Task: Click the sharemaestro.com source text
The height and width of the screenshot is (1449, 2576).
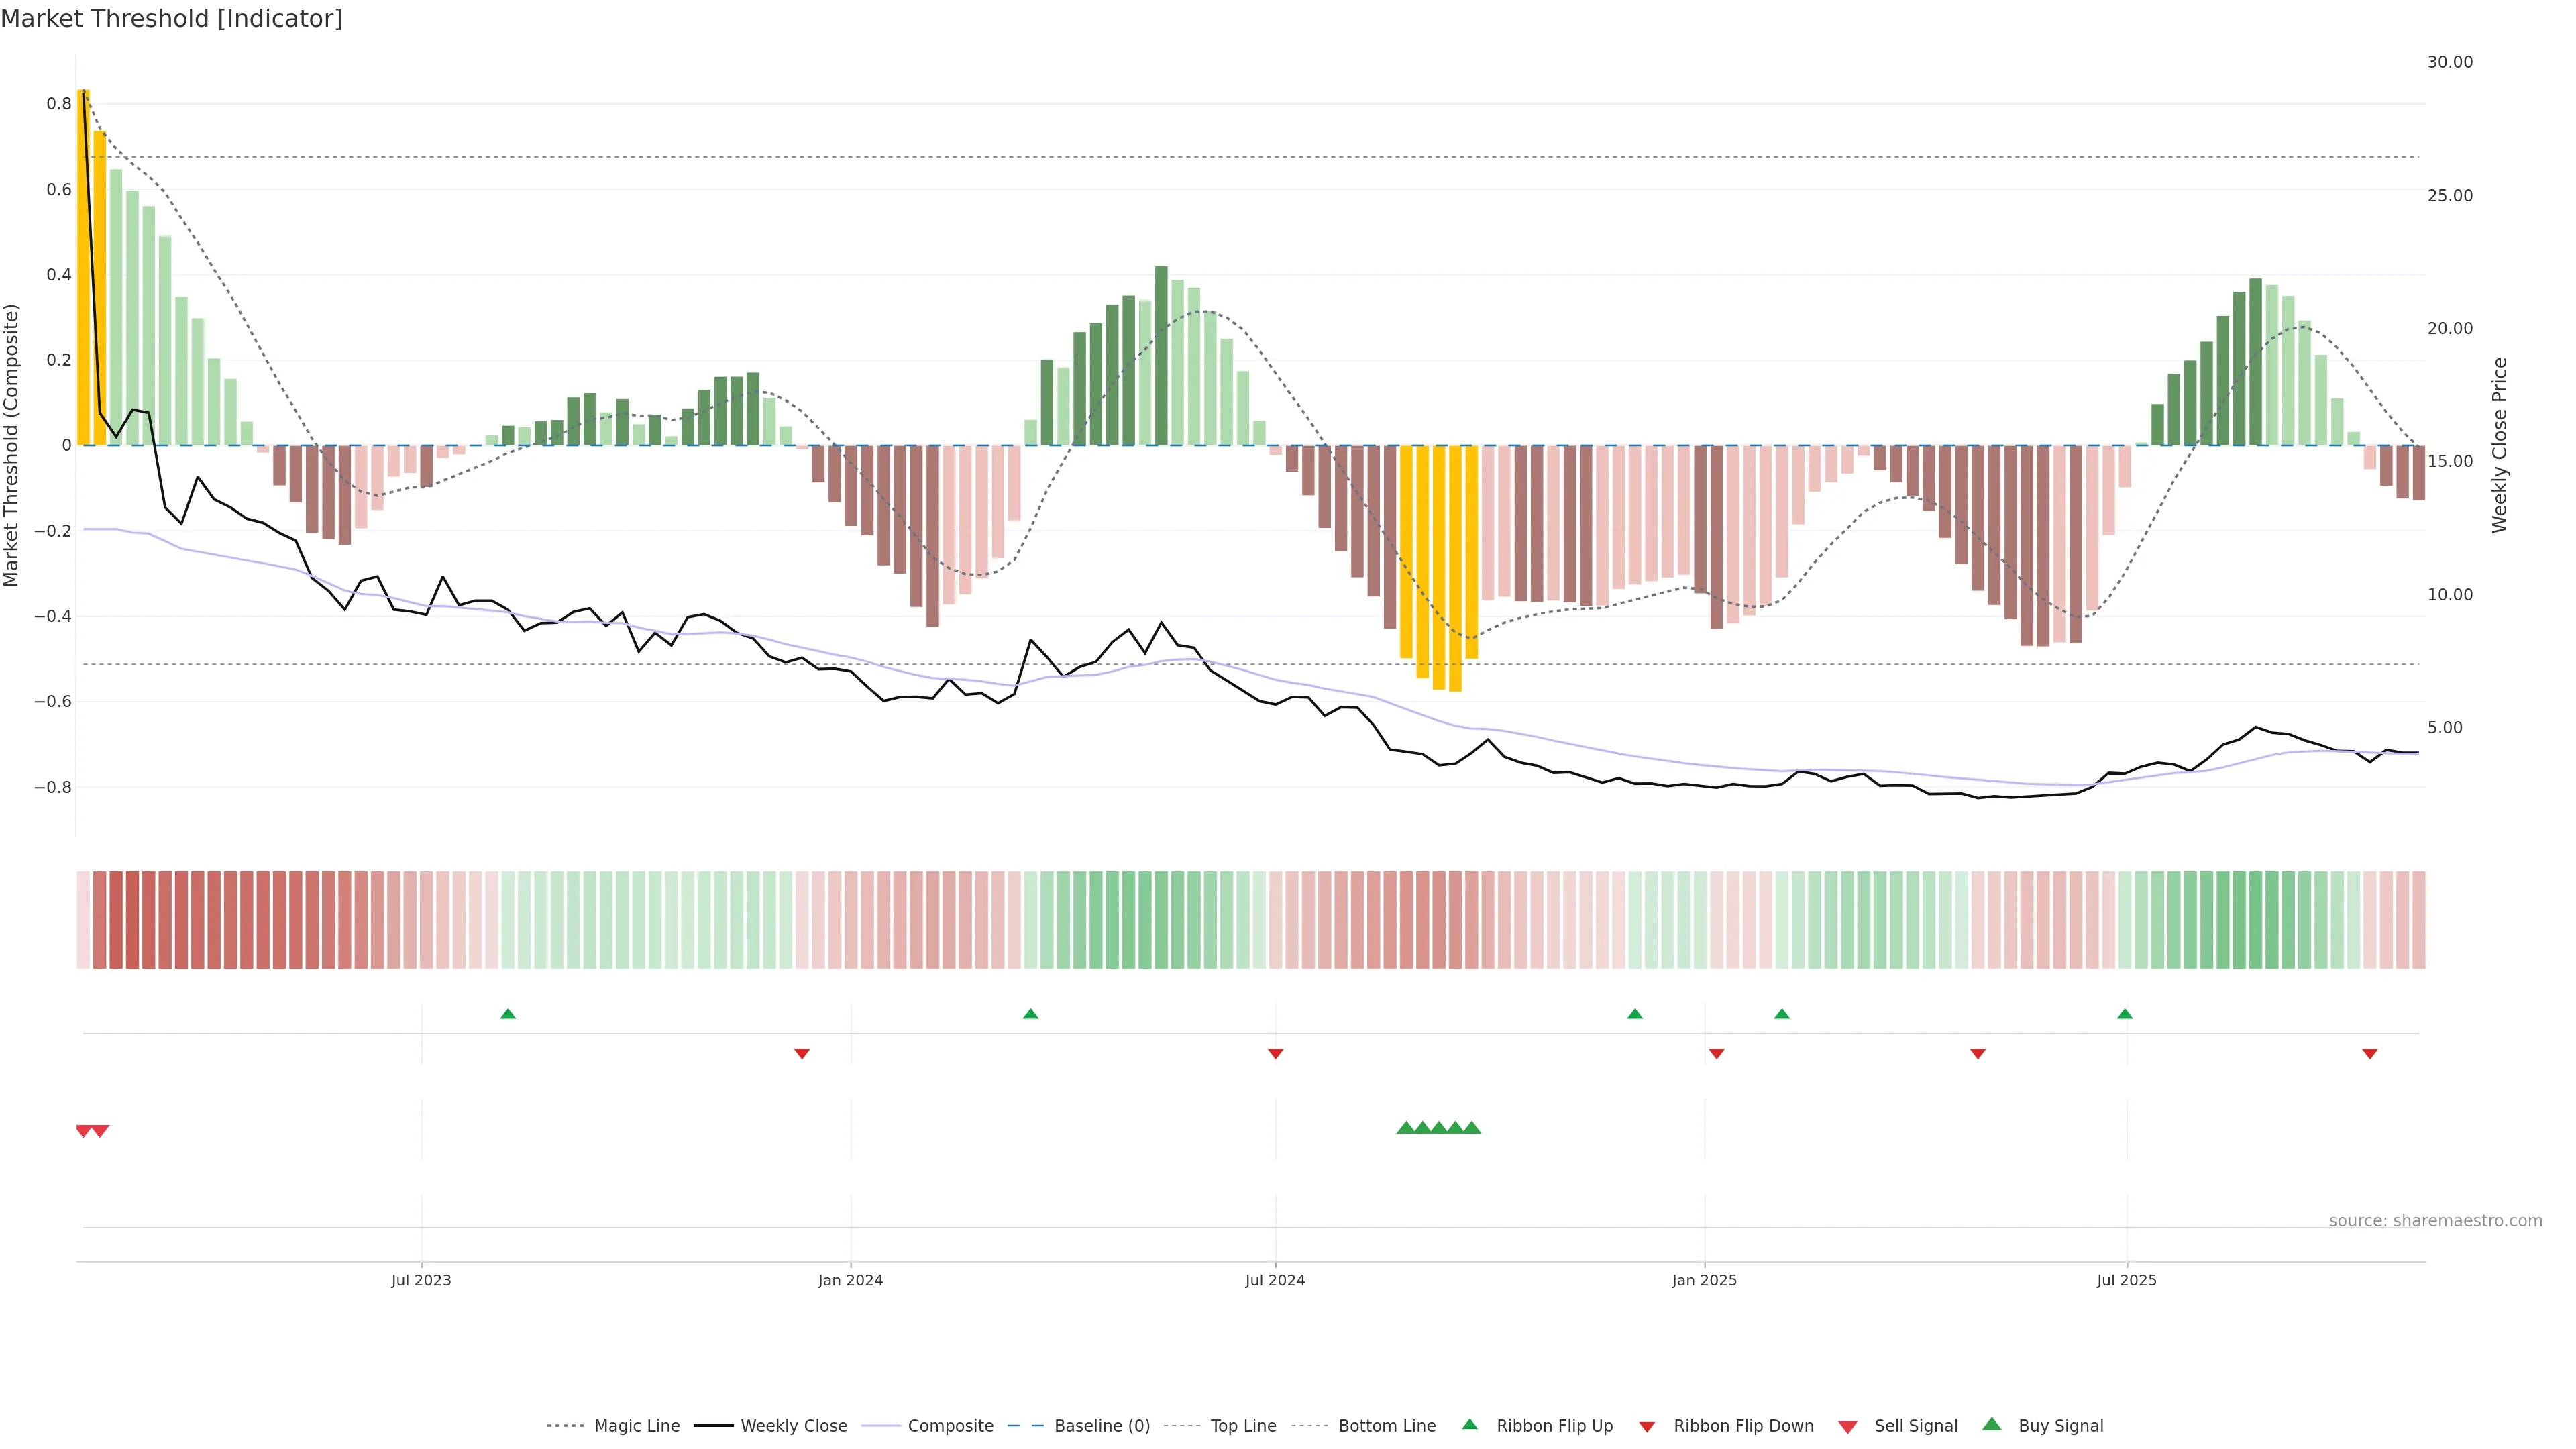Action: pos(2435,1221)
